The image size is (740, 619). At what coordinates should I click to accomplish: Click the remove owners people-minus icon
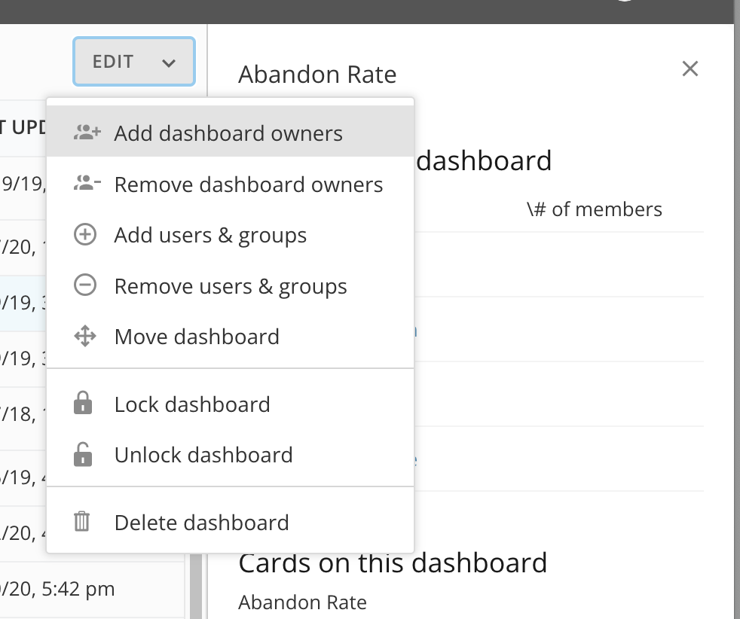pyautogui.click(x=87, y=183)
